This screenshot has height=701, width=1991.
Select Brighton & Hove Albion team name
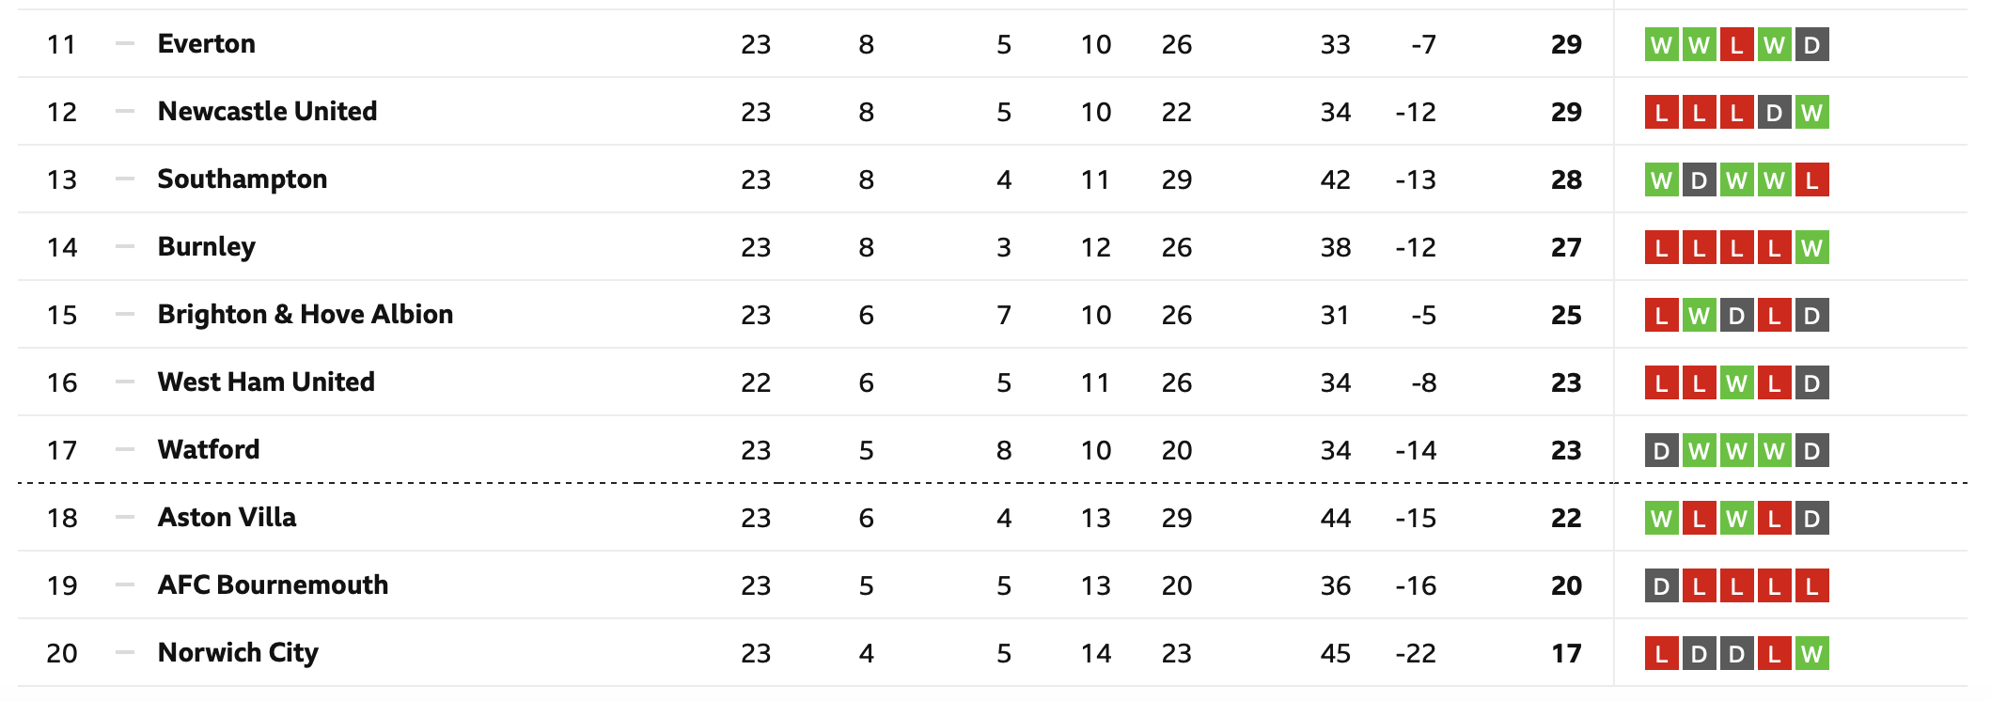(x=306, y=315)
